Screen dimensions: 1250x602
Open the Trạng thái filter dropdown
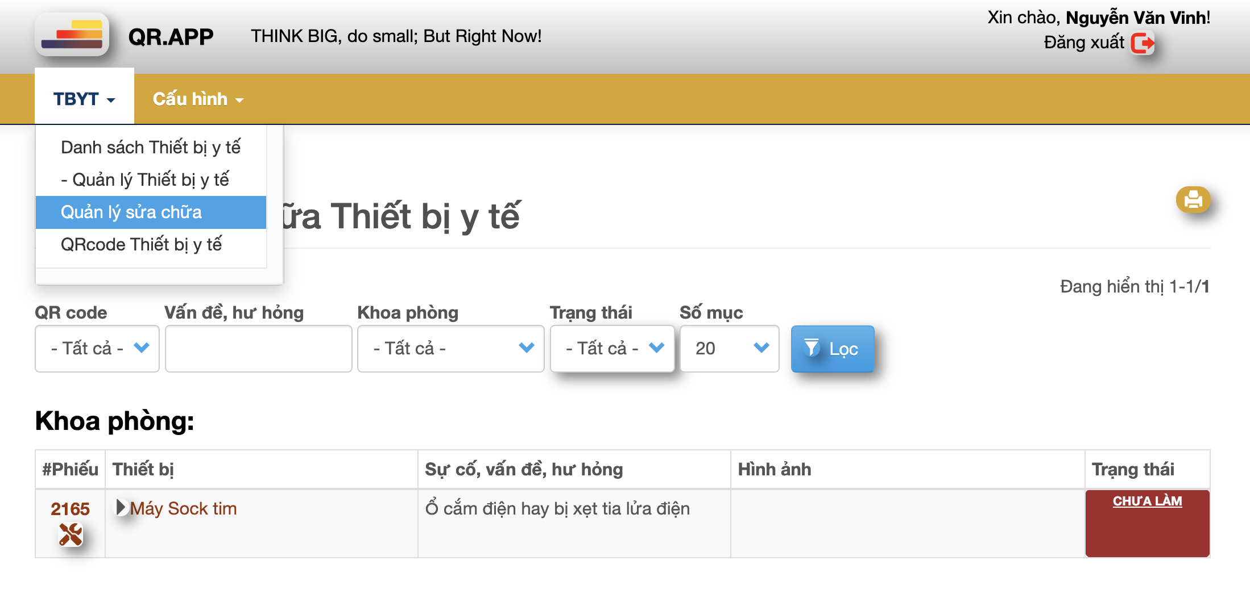click(x=612, y=348)
